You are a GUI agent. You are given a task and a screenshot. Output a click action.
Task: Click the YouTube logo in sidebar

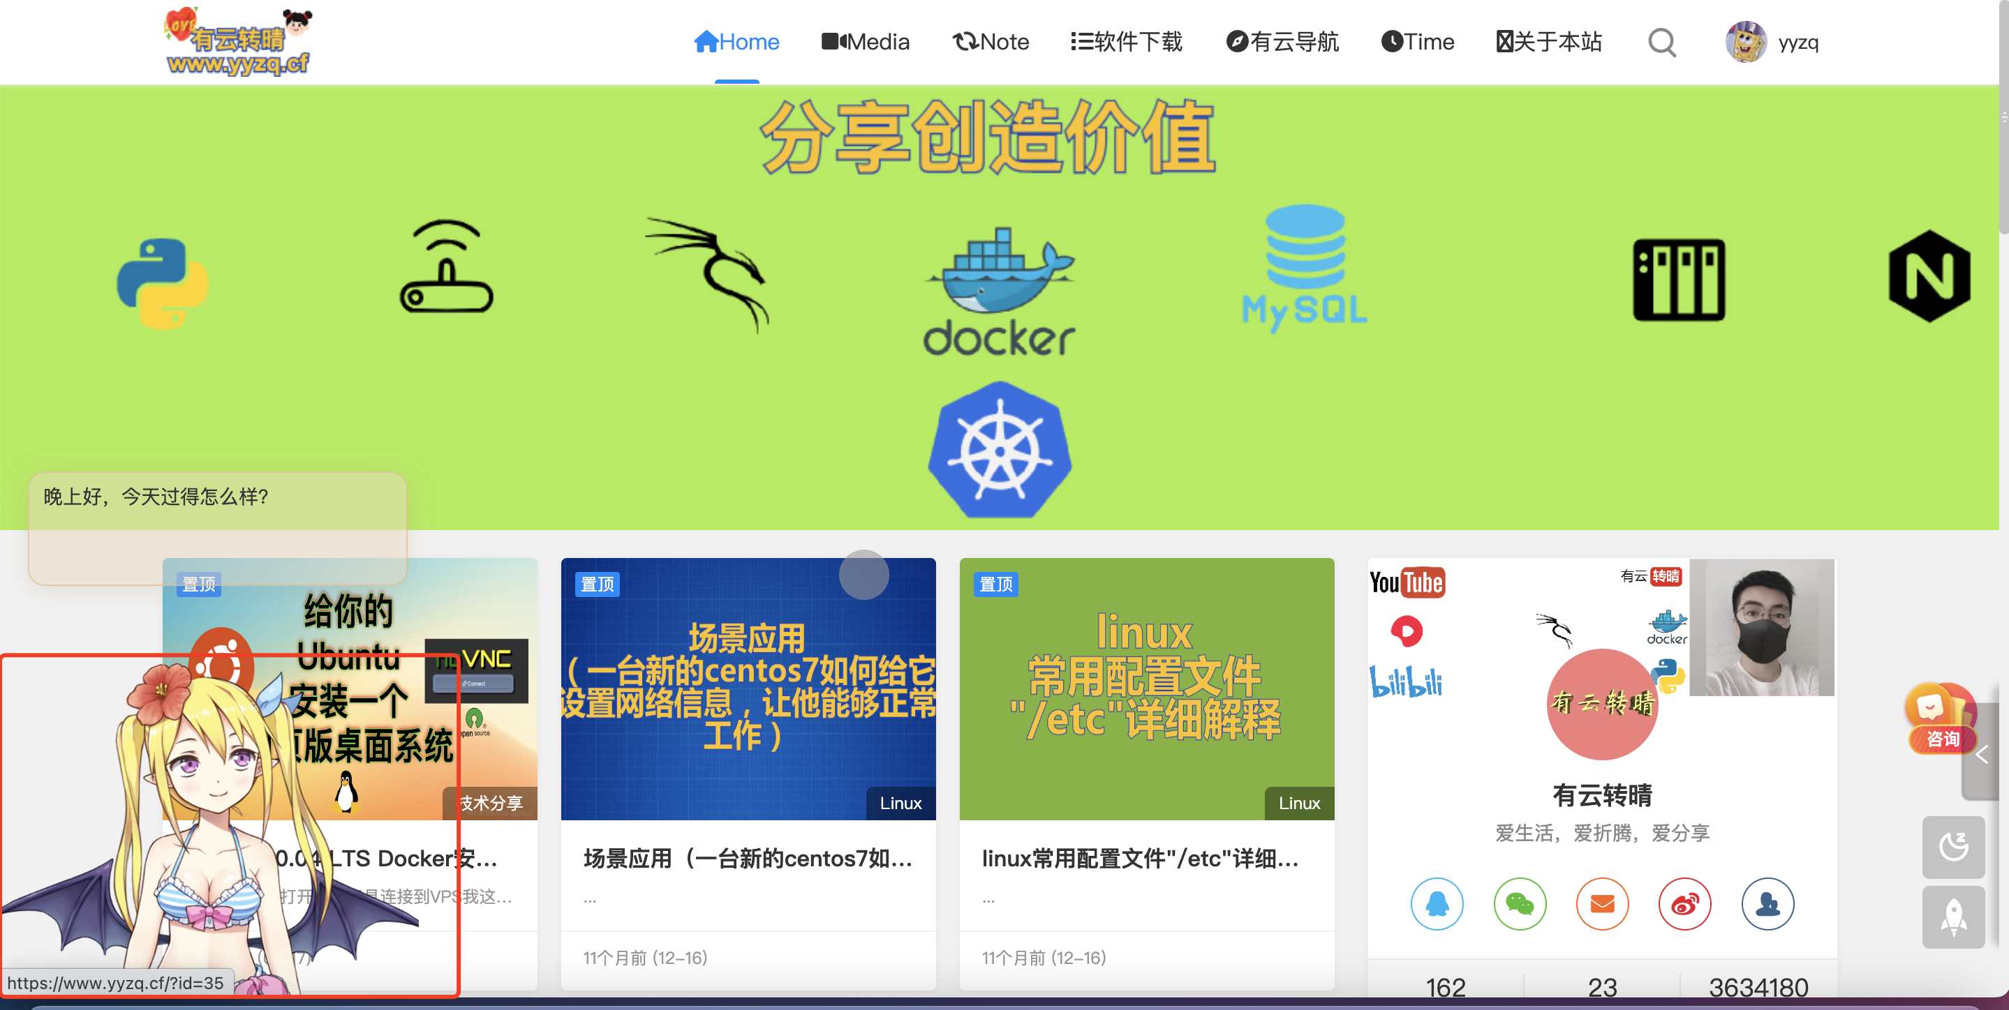pos(1407,582)
